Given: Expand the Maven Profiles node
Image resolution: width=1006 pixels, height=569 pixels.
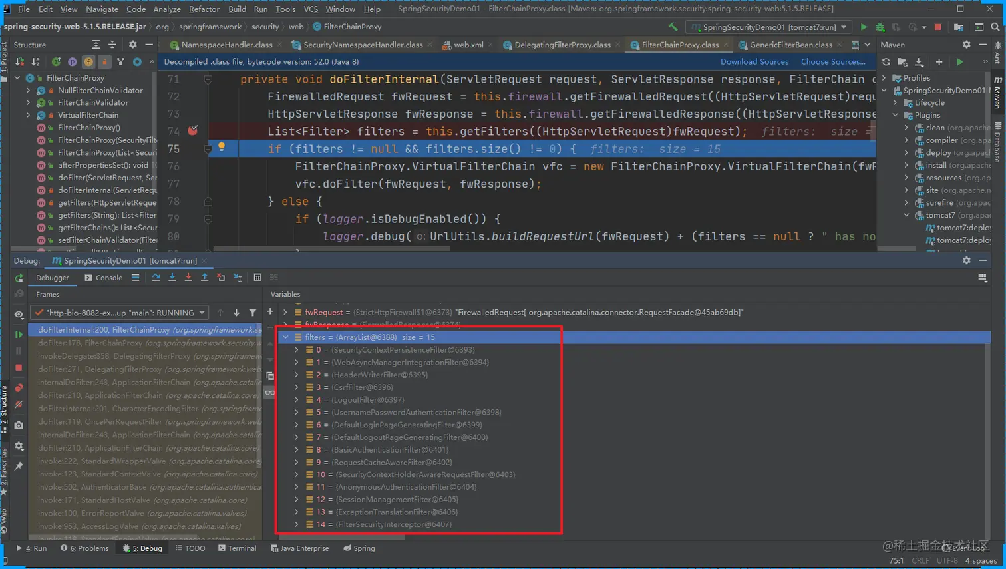Looking at the screenshot, I should 885,78.
